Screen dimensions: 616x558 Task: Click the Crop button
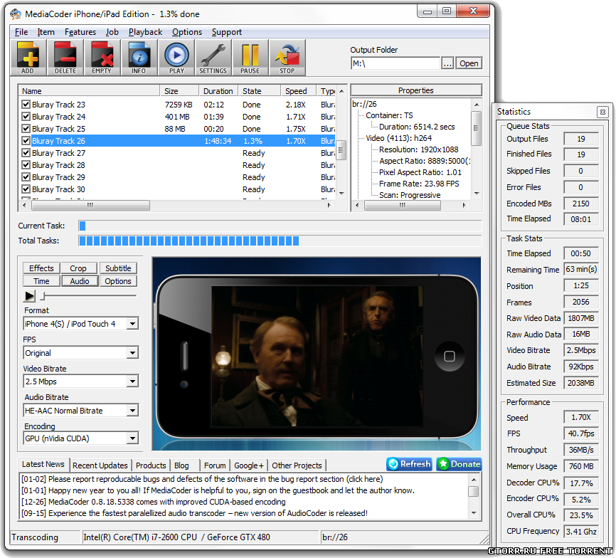tap(78, 268)
